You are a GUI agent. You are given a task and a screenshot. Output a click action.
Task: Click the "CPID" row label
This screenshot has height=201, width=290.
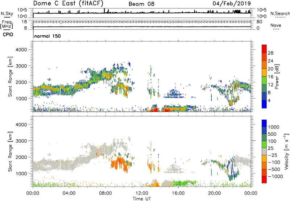click(8, 34)
